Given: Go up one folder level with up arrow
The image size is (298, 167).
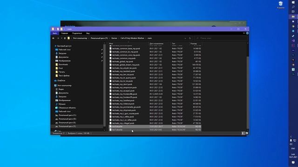Looking at the screenshot, I should coord(65,38).
